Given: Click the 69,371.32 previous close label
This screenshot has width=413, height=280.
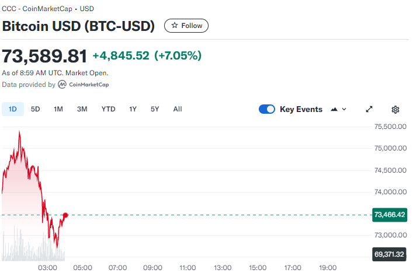Looking at the screenshot, I should (x=389, y=254).
